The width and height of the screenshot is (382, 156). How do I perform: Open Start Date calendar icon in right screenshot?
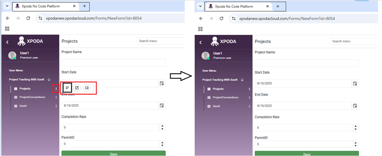(355, 83)
